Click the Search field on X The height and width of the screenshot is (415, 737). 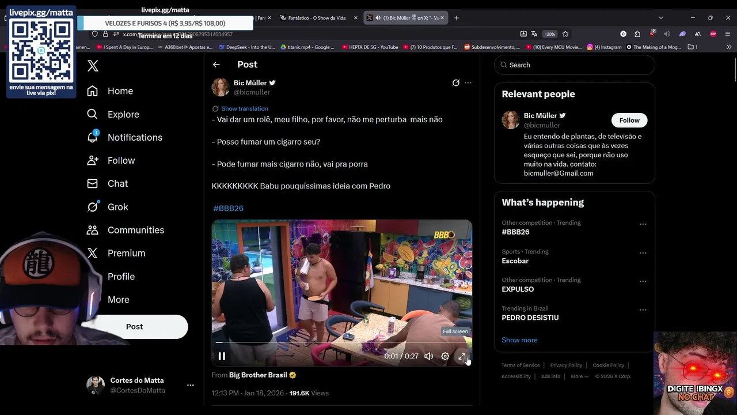(x=575, y=65)
